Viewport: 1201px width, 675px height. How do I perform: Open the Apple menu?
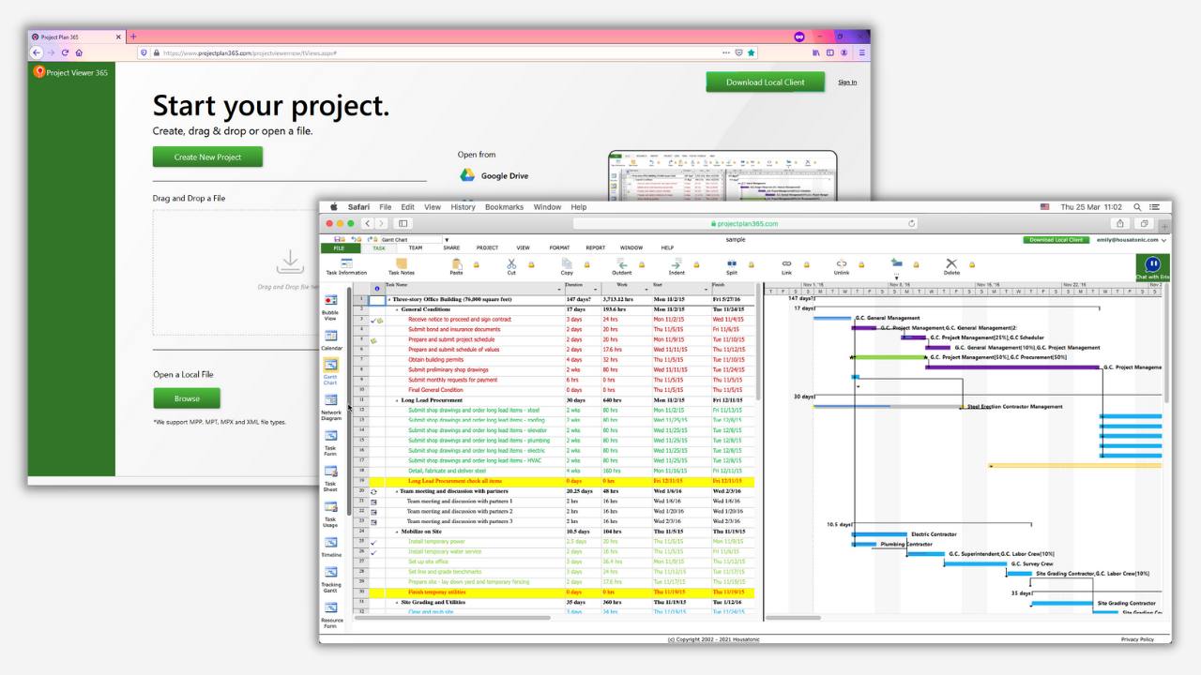coord(333,207)
